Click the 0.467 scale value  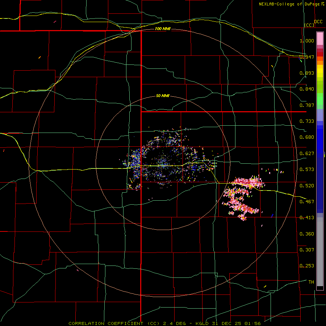tap(307, 202)
